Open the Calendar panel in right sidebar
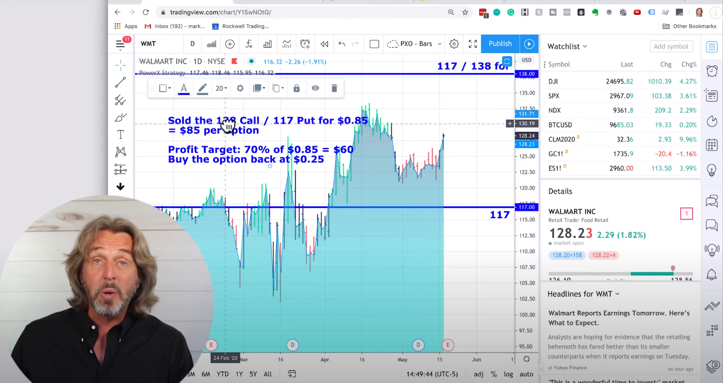This screenshot has width=723, height=383. [x=711, y=145]
